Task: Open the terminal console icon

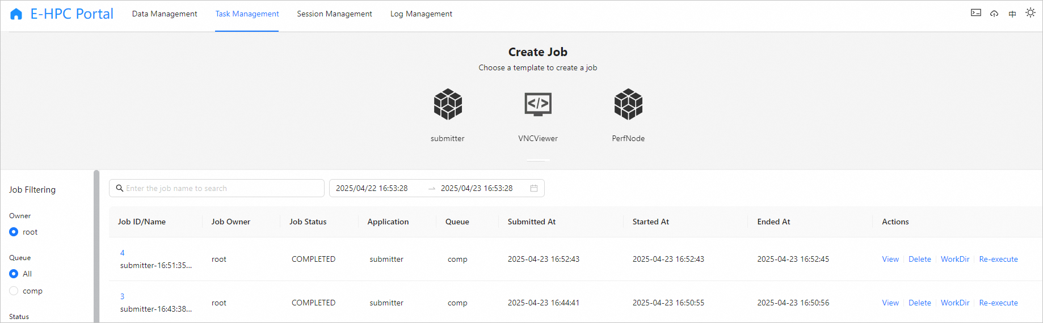Action: [x=976, y=13]
